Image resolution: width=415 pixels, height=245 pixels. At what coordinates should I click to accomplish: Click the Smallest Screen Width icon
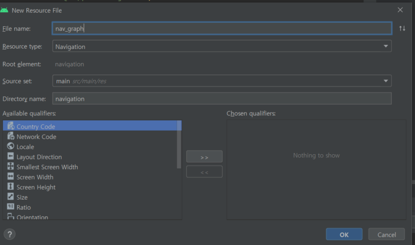click(11, 166)
